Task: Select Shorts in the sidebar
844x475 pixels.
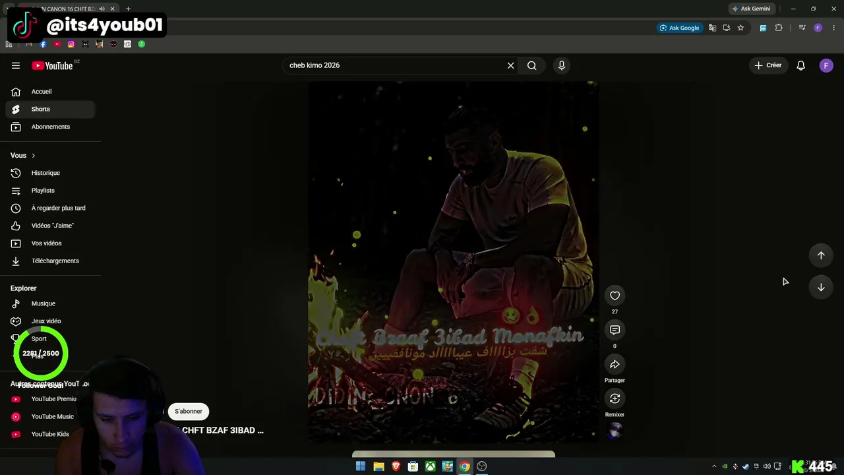Action: click(x=49, y=109)
